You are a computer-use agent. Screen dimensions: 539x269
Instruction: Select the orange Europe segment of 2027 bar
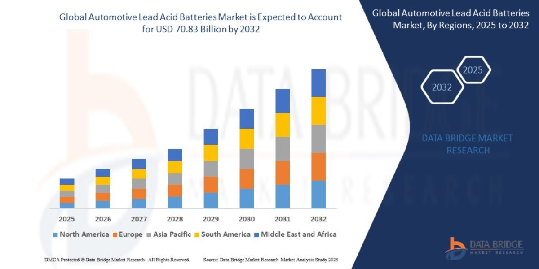(x=139, y=194)
